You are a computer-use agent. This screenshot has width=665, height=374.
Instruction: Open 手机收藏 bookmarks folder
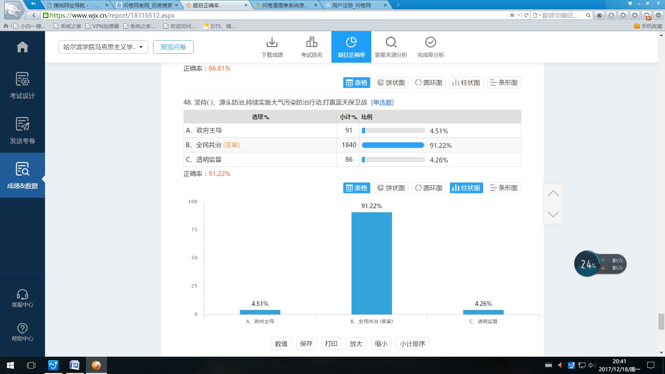pyautogui.click(x=648, y=26)
